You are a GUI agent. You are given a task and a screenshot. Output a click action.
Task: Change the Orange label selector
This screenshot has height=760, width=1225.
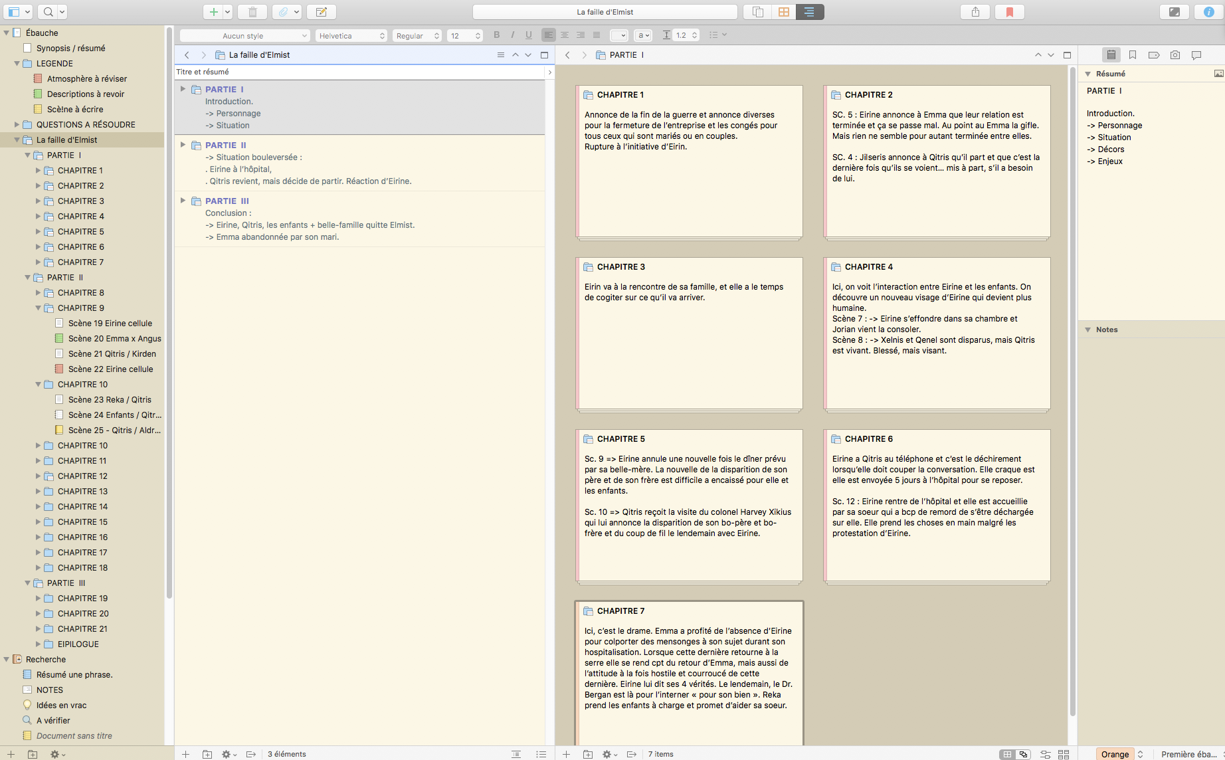[1121, 754]
